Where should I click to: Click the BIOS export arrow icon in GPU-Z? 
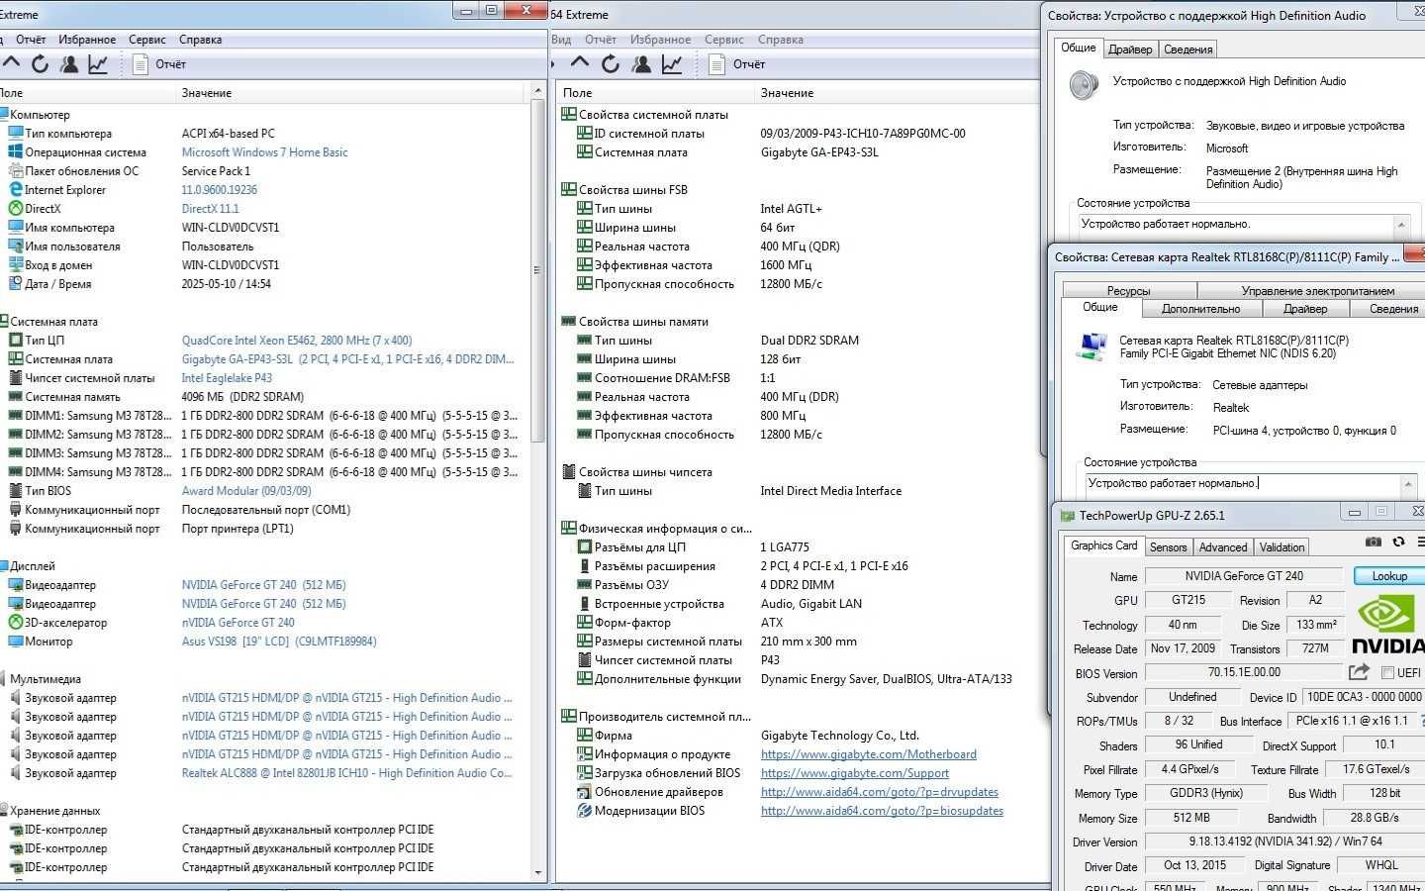(x=1360, y=672)
